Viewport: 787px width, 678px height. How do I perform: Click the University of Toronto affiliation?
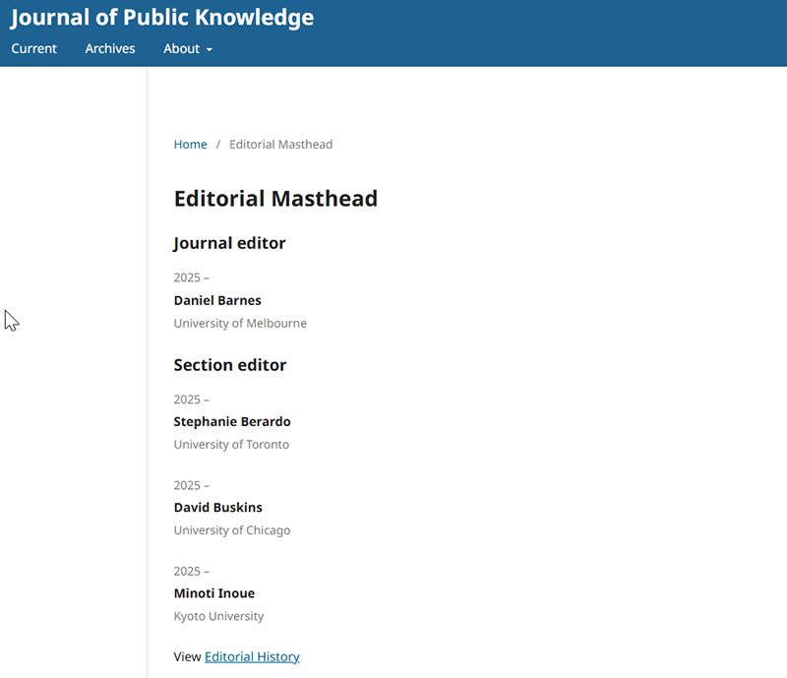coord(231,445)
